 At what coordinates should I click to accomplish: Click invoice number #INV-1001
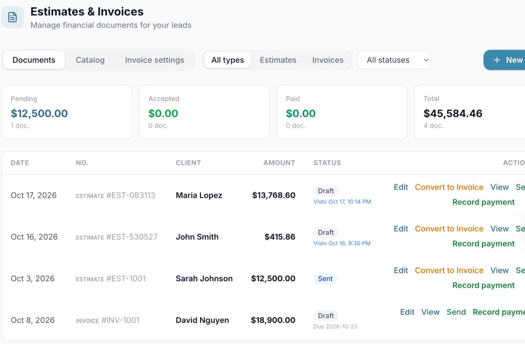click(x=120, y=320)
